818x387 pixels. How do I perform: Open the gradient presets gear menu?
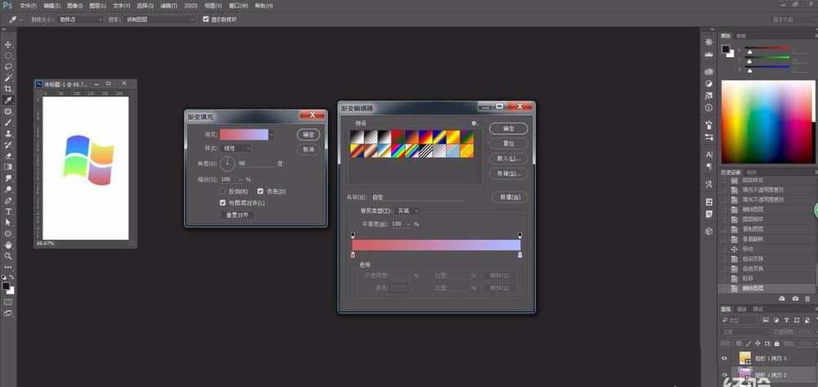[x=474, y=124]
